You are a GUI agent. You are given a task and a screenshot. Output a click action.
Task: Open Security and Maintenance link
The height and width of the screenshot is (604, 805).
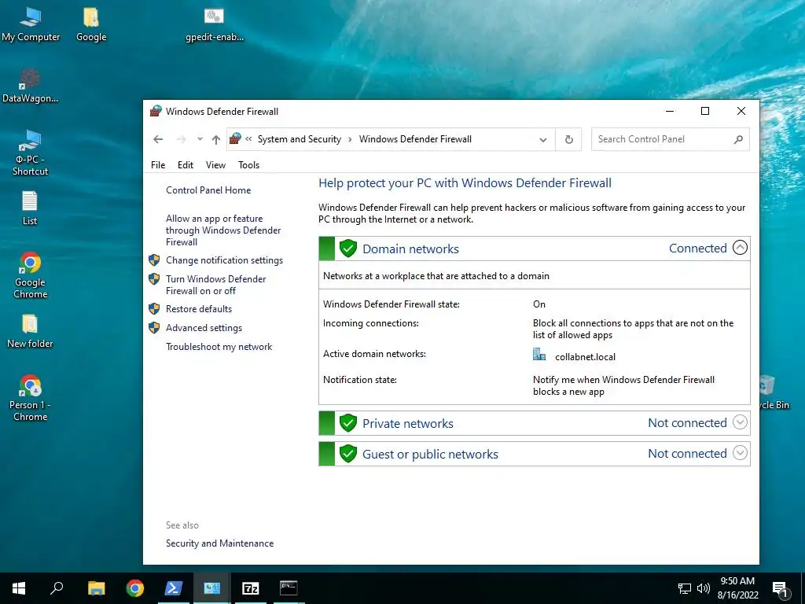pos(220,543)
